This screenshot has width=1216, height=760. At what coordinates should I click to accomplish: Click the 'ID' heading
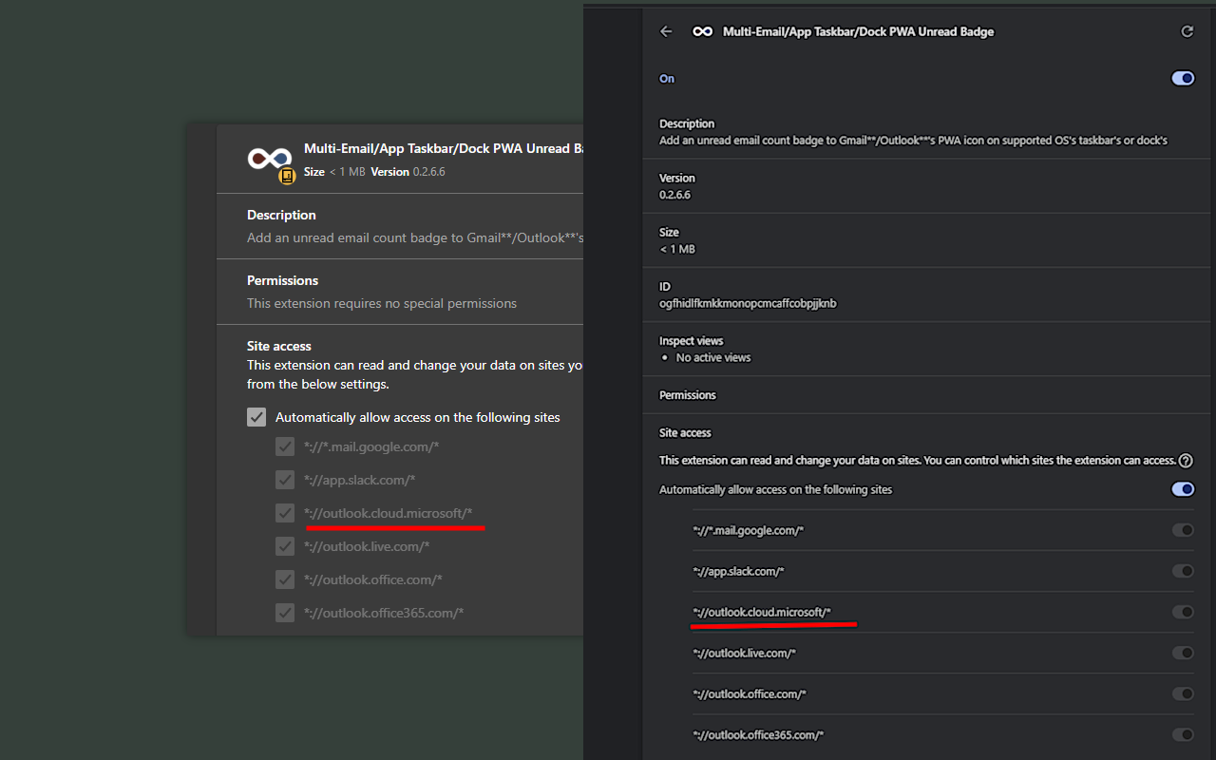click(x=665, y=286)
